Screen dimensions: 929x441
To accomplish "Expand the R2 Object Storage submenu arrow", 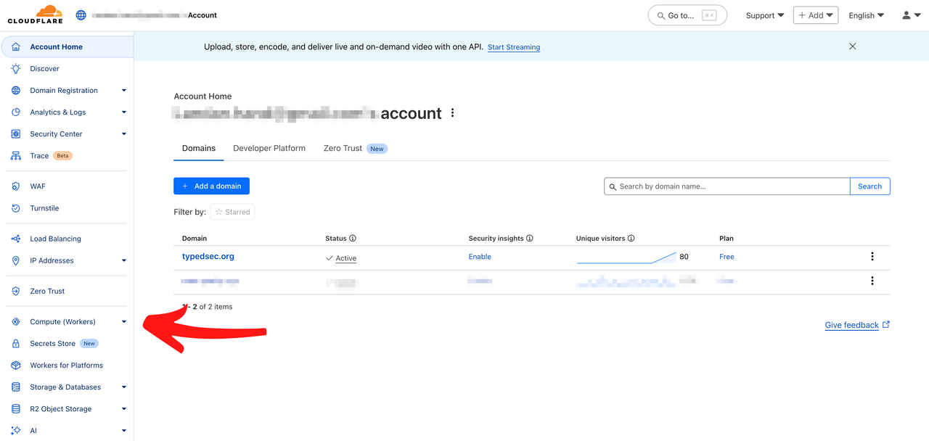I will (124, 408).
